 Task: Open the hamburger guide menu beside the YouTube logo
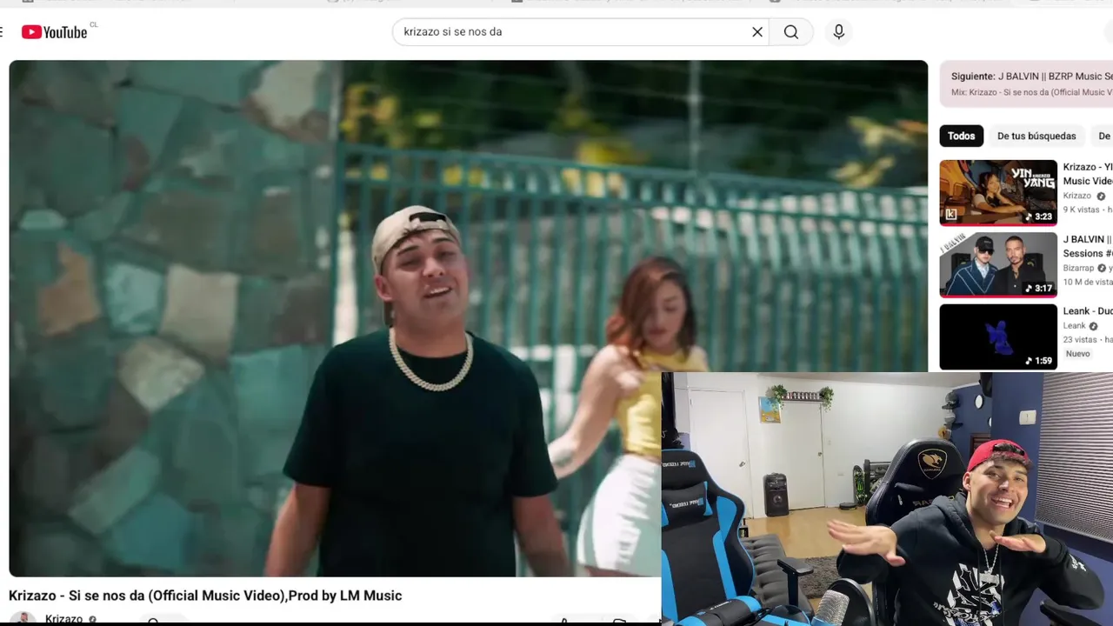click(3, 32)
